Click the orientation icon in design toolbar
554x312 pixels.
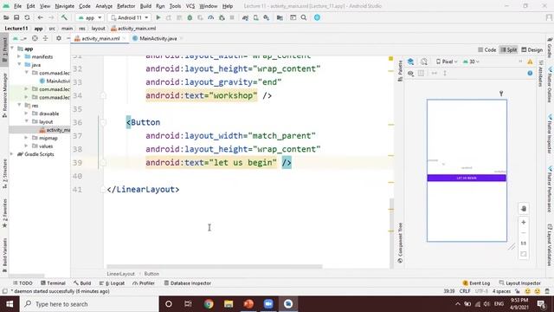pos(424,62)
